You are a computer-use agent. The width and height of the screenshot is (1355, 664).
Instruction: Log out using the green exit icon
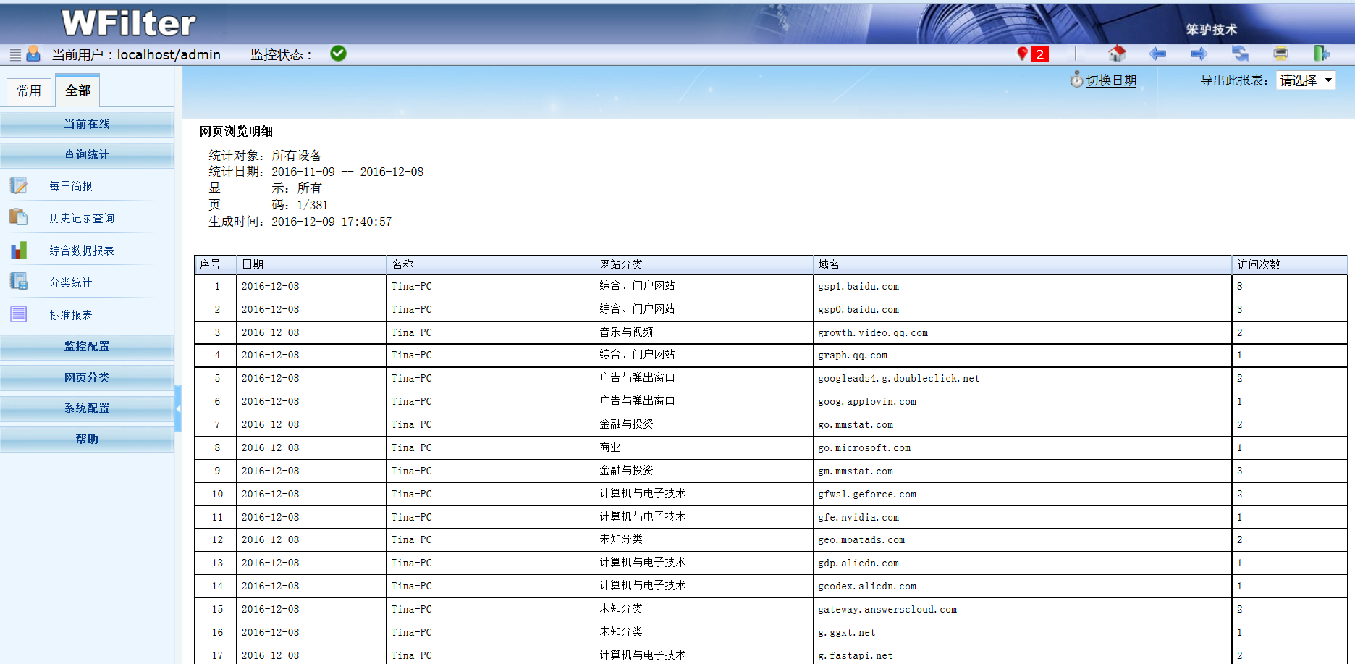pos(1321,54)
